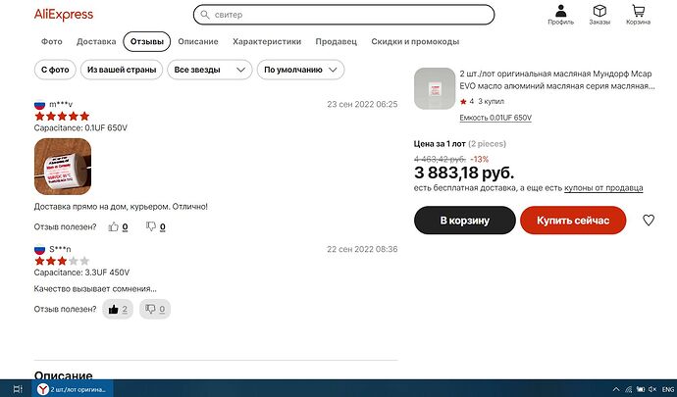The height and width of the screenshot is (397, 677).
Task: Expand the По умолчанию sort dropdown
Action: (x=300, y=70)
